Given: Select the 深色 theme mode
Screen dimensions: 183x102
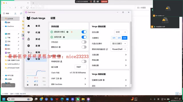Looking at the screenshot, I should coord(119,38).
